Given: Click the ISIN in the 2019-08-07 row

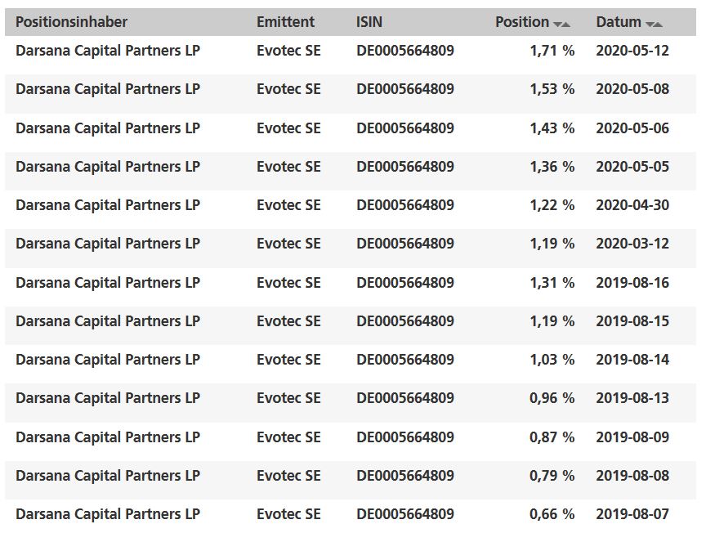Looking at the screenshot, I should [x=405, y=514].
